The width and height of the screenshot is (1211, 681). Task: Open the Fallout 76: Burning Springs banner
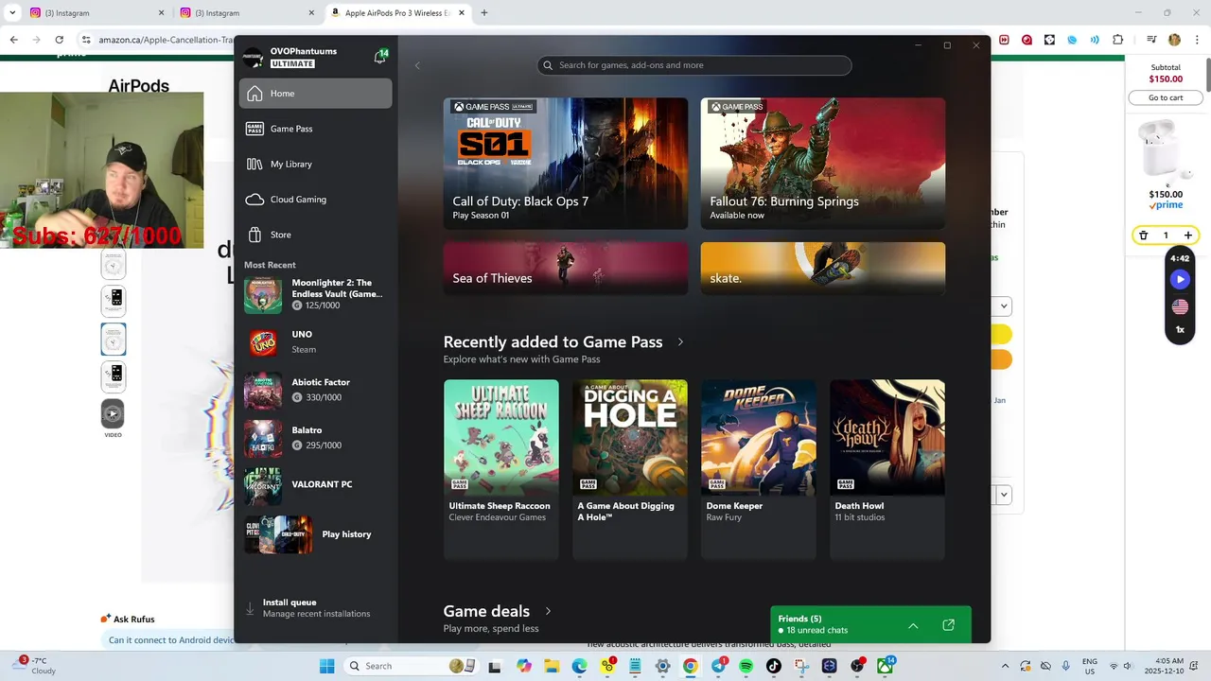[823, 163]
